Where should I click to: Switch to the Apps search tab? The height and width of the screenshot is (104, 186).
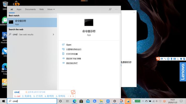(x=19, y=9)
